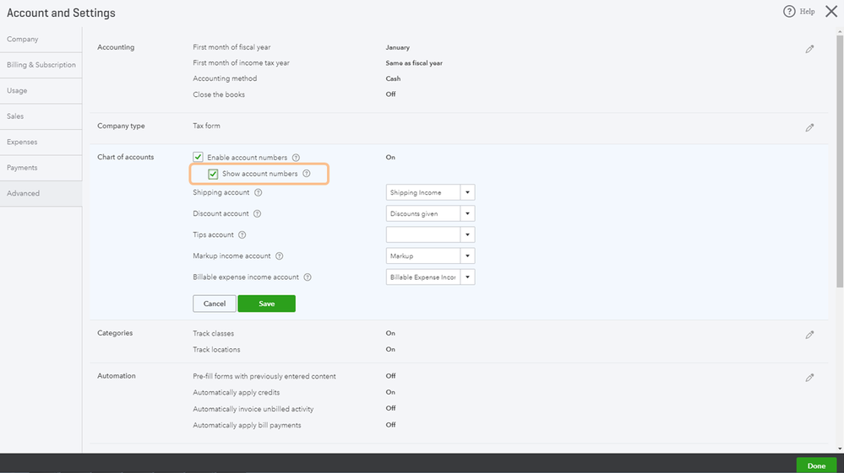Show info tooltip for Enable account numbers
The image size is (844, 473).
click(x=296, y=158)
